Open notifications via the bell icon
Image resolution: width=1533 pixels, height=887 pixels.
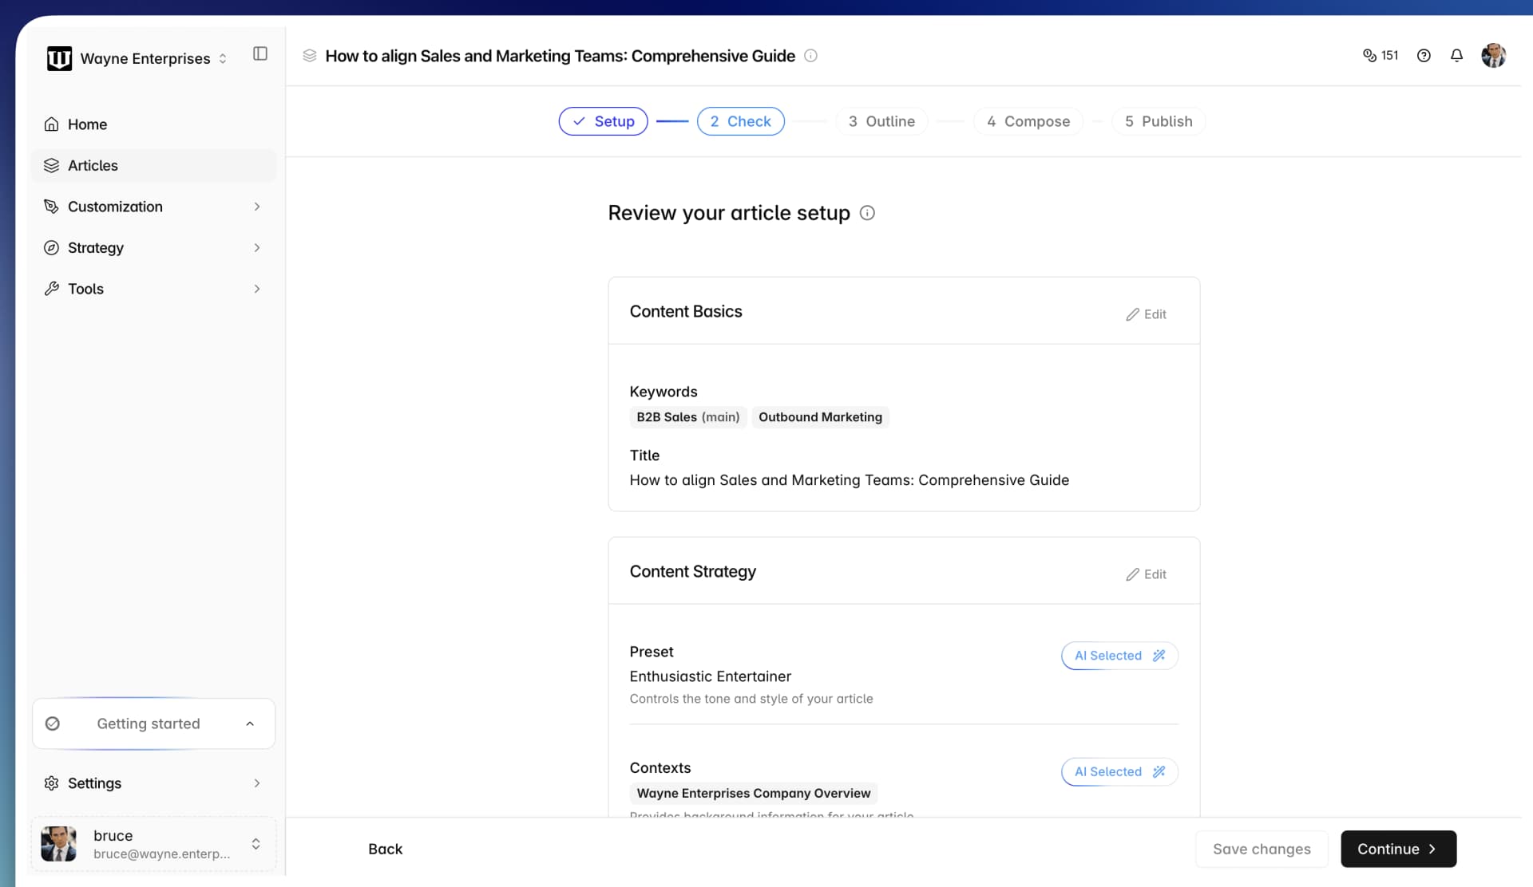(1456, 55)
